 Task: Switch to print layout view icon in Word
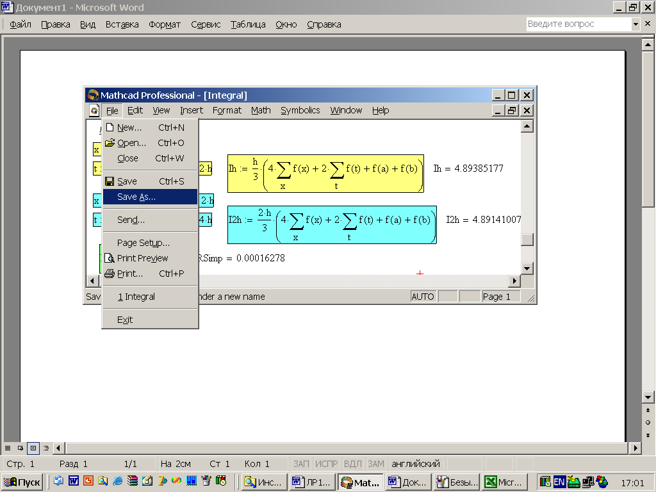[33, 448]
